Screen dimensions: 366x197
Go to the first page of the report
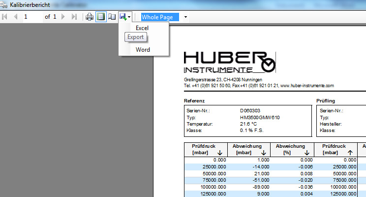4,17
